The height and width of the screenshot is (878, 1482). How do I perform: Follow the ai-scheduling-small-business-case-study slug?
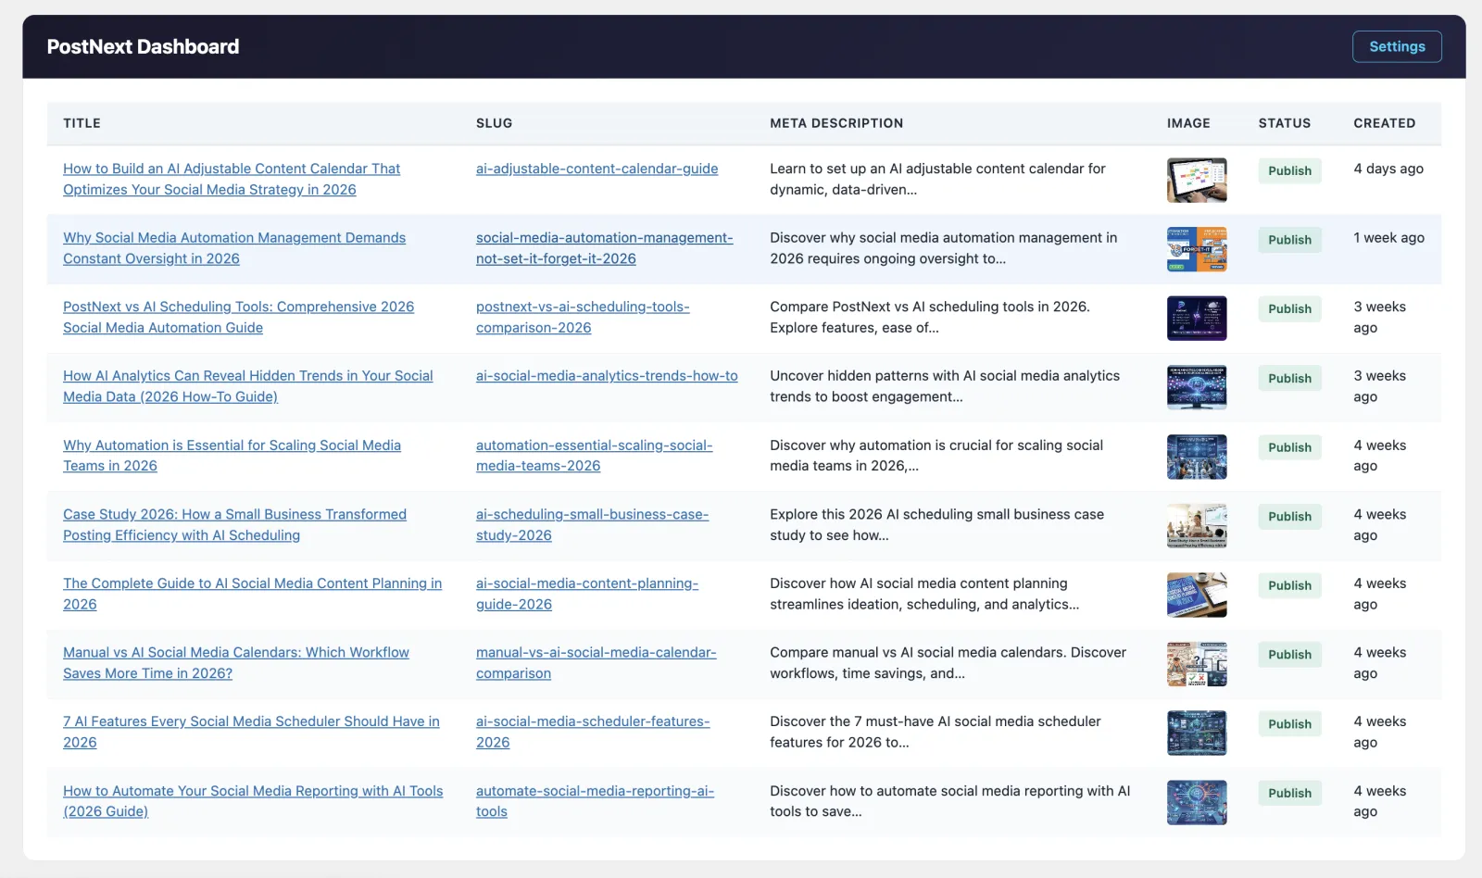592,524
